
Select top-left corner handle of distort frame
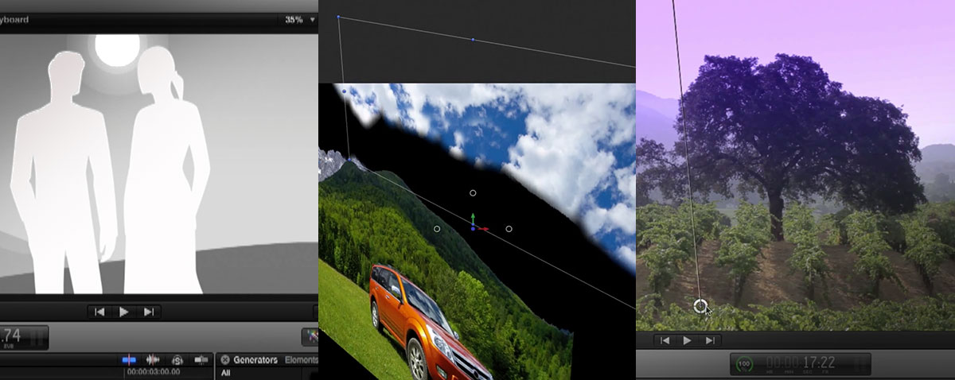pyautogui.click(x=338, y=16)
